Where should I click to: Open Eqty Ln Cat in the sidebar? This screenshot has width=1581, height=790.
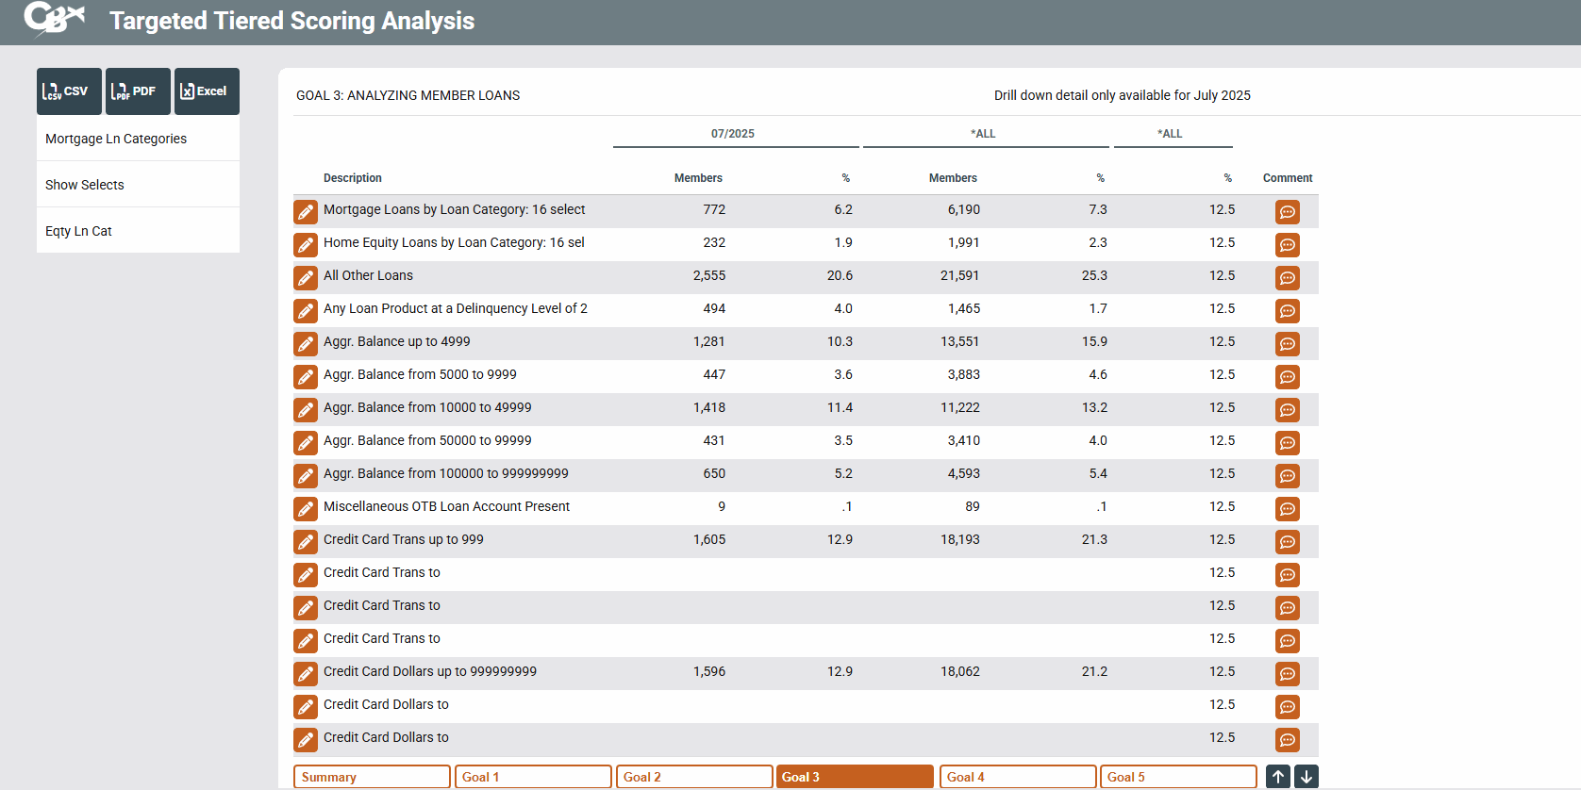point(78,231)
